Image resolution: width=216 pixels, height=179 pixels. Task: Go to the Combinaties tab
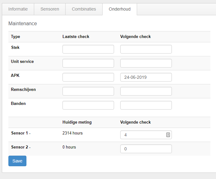tap(84, 9)
